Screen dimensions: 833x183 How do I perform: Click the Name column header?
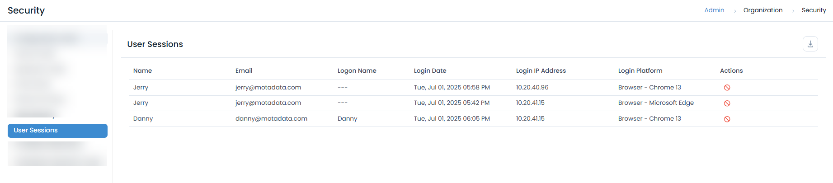142,70
